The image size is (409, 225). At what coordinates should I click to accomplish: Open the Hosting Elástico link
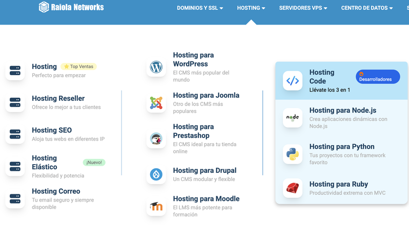(45, 163)
